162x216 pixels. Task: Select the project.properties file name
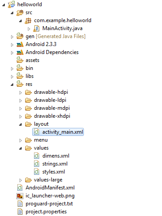click(46, 212)
